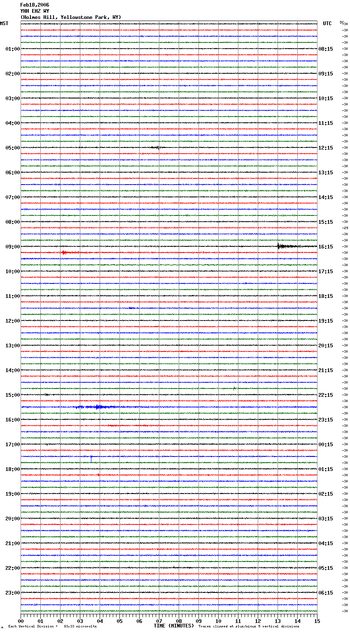Select the MST hour label "03:00"
Viewport: 350px width, 632px height.
[x=13, y=98]
